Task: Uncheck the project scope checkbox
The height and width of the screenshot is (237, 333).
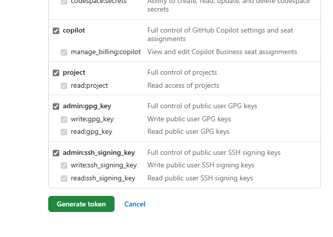Action: [x=56, y=73]
